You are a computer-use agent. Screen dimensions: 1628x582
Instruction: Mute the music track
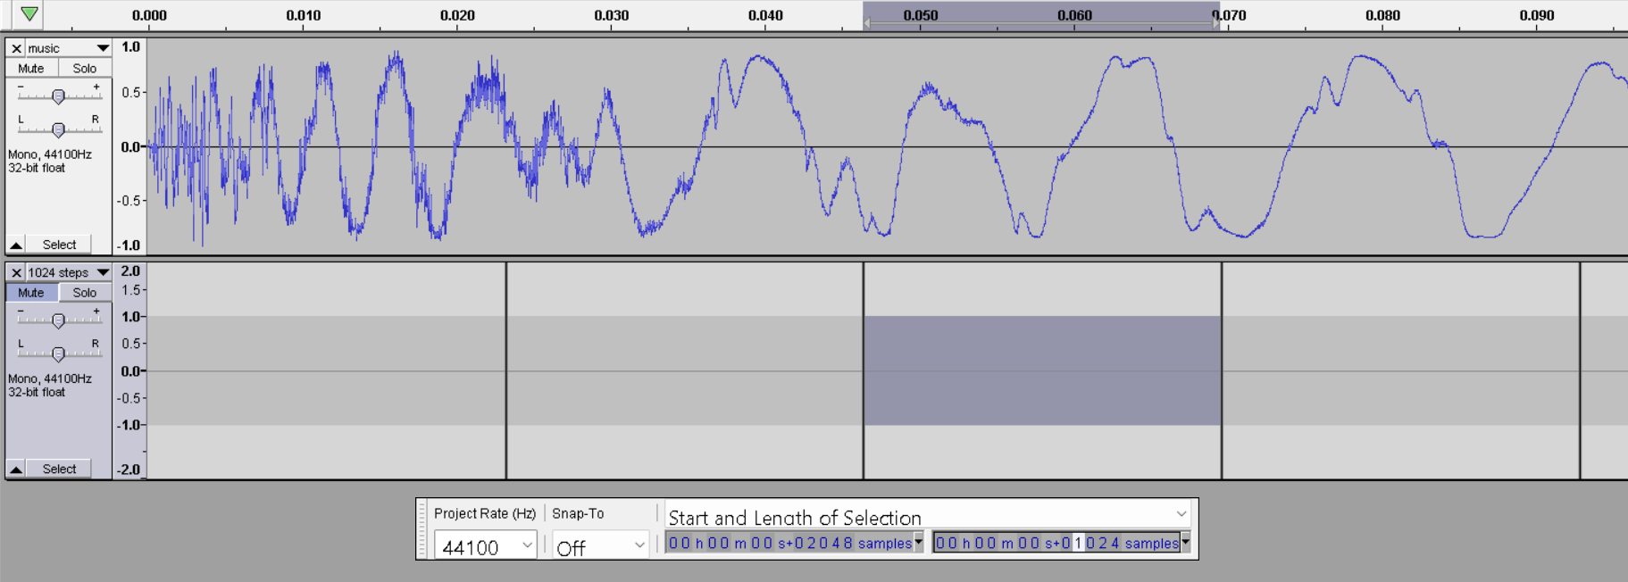point(31,68)
